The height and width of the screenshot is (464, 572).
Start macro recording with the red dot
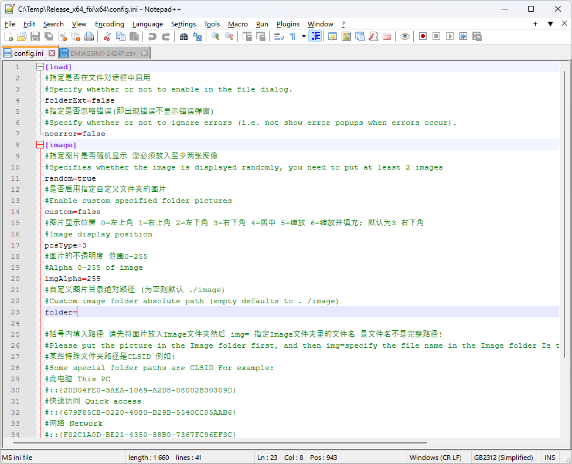pyautogui.click(x=423, y=36)
